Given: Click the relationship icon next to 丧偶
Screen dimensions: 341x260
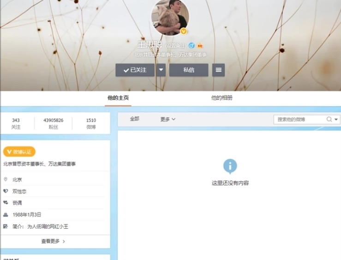Looking at the screenshot, I should click(6, 203).
